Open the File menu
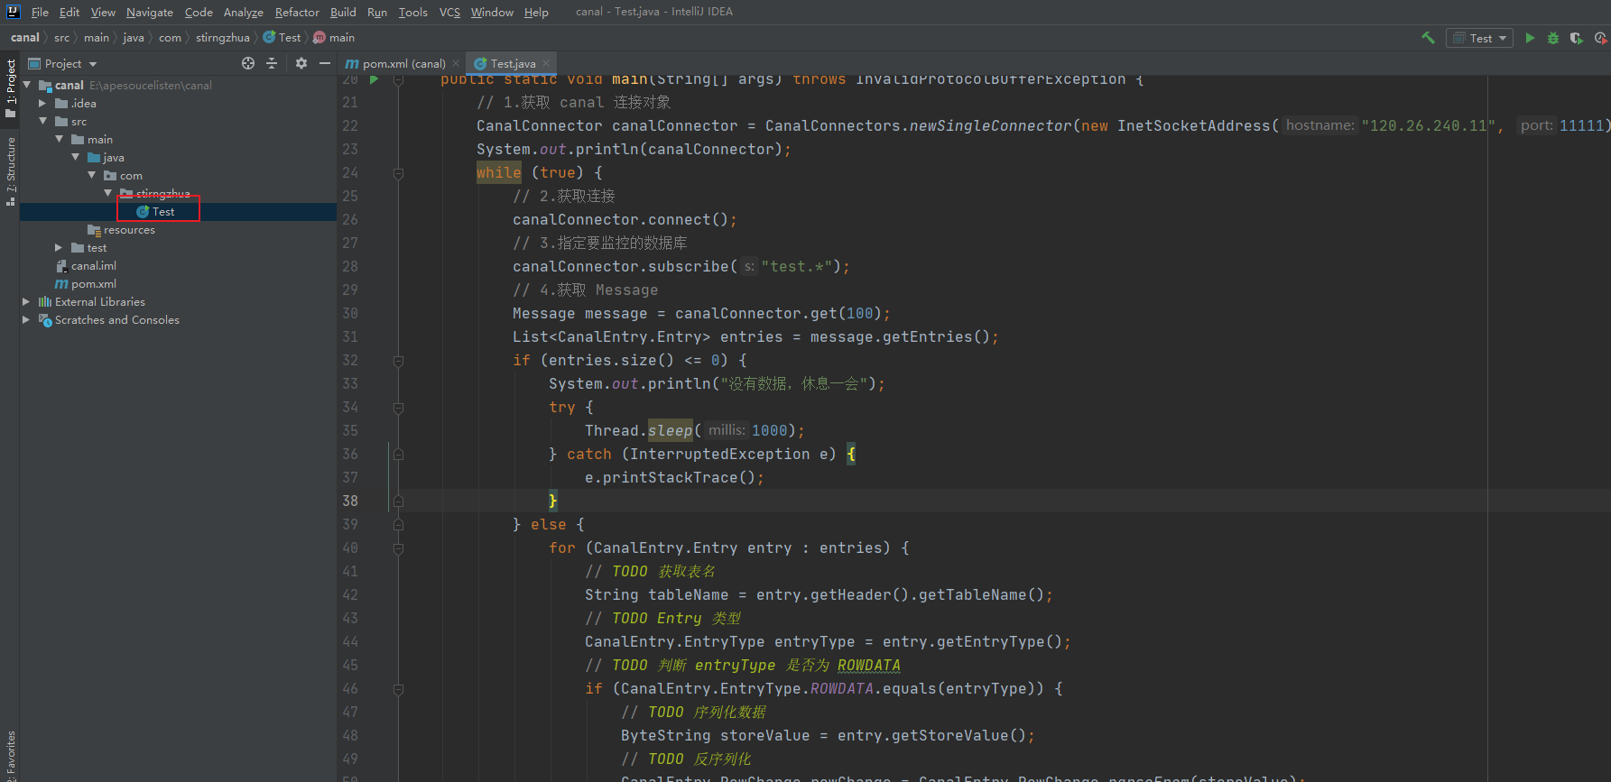 pyautogui.click(x=40, y=12)
